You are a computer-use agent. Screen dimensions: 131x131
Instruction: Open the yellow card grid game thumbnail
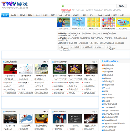93,23
